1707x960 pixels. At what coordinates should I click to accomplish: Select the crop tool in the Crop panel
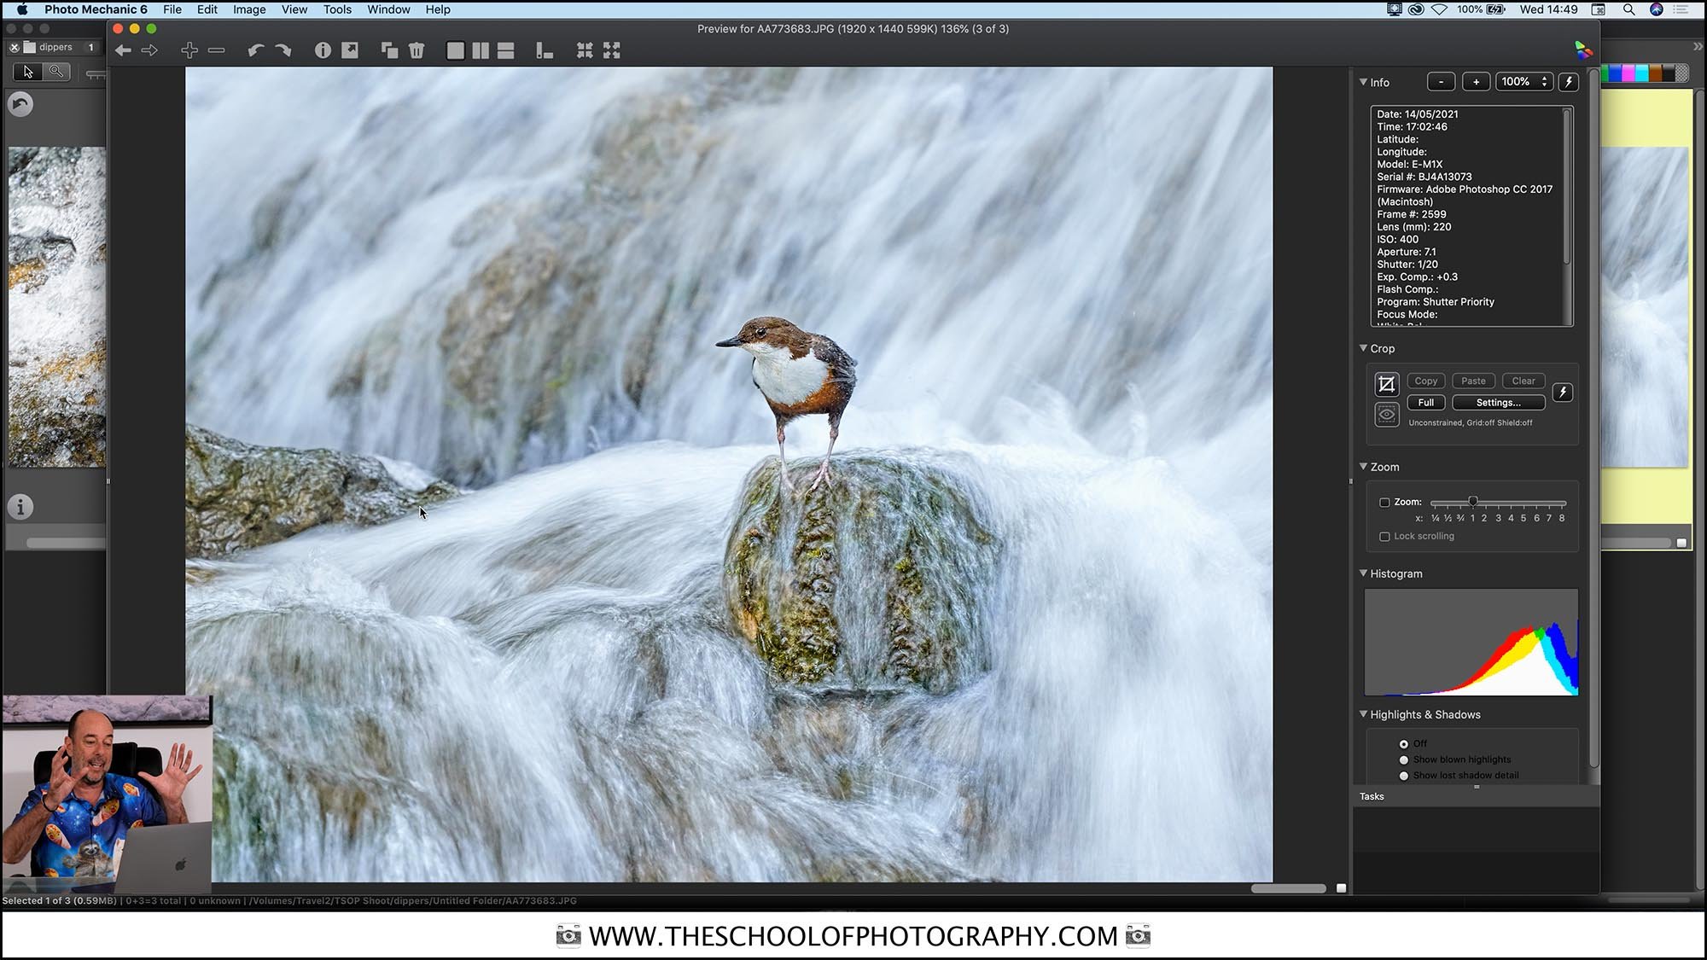click(1387, 383)
